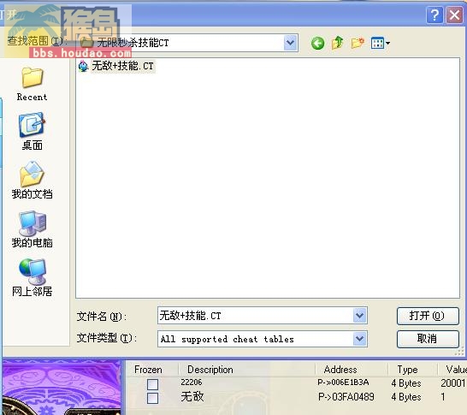
Task: Select the 22206 description entry
Action: (192, 382)
